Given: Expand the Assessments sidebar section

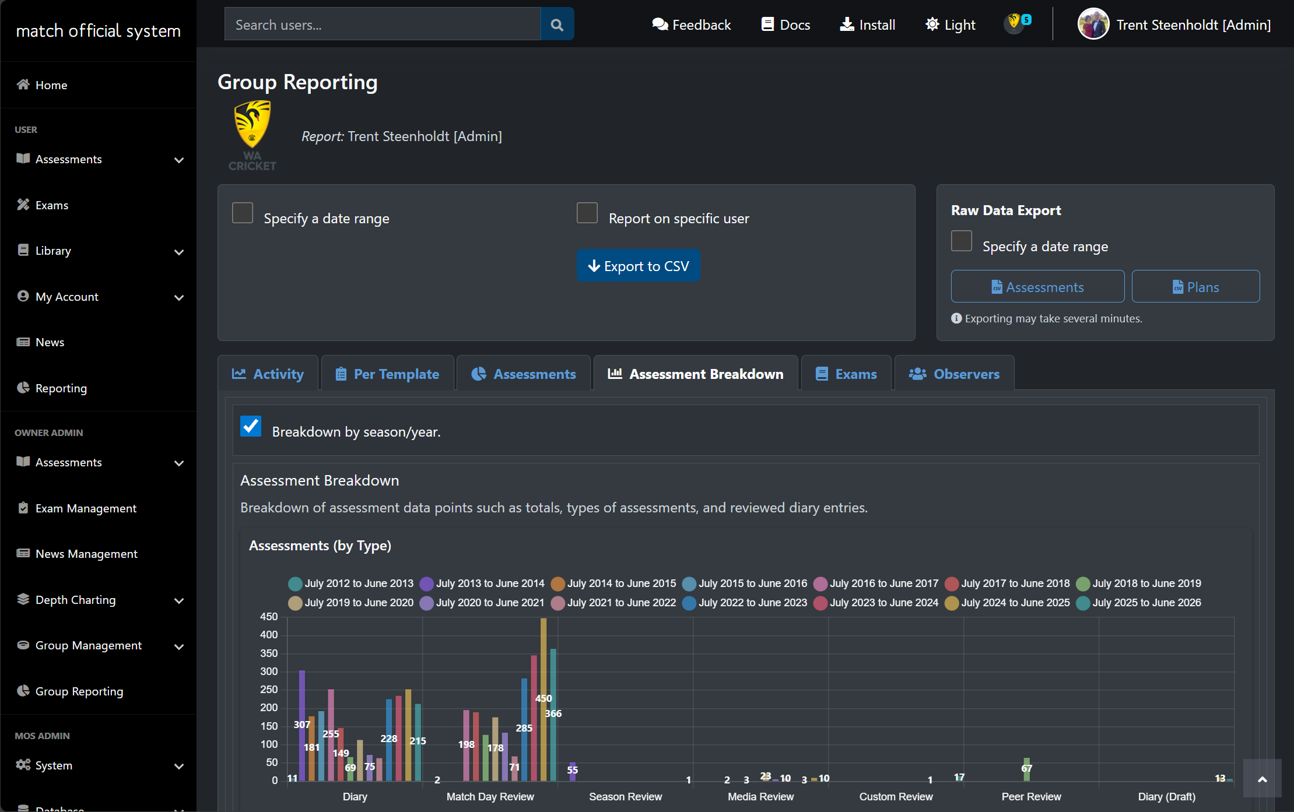Looking at the screenshot, I should [178, 160].
